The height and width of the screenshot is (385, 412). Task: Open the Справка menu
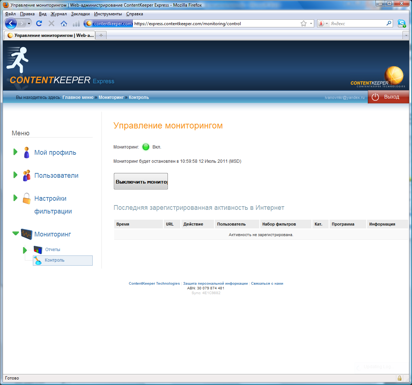(135, 14)
